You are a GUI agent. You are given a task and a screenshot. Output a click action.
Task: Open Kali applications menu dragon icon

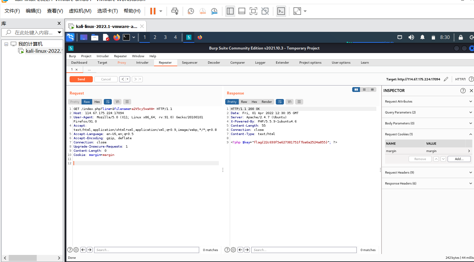[70, 37]
